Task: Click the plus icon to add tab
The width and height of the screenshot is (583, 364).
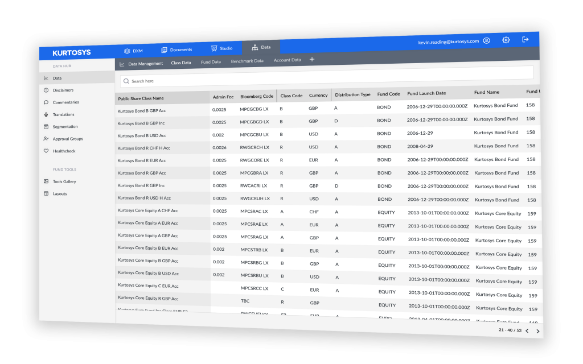Action: (312, 59)
